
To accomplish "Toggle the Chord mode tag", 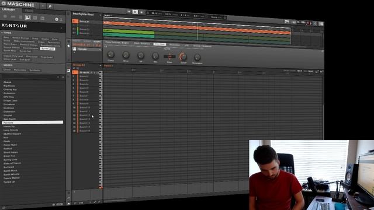I will pyautogui.click(x=7, y=69).
